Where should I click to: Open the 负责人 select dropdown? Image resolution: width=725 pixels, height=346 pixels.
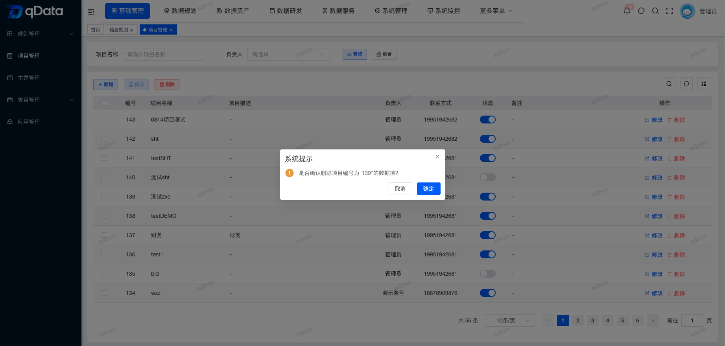pos(289,54)
